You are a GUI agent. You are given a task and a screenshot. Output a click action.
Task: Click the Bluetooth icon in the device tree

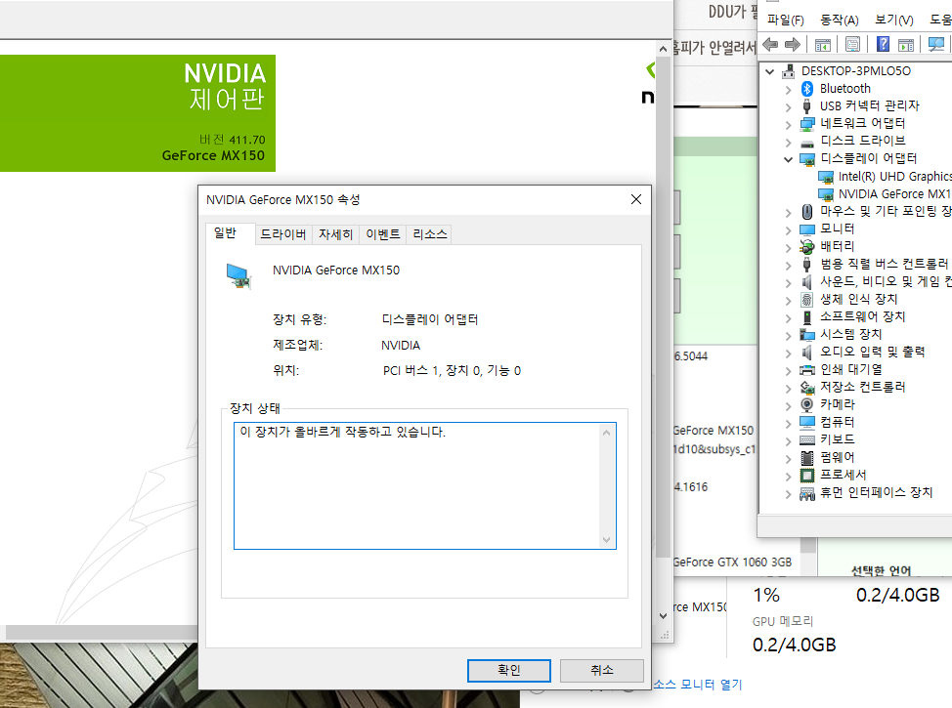[807, 89]
